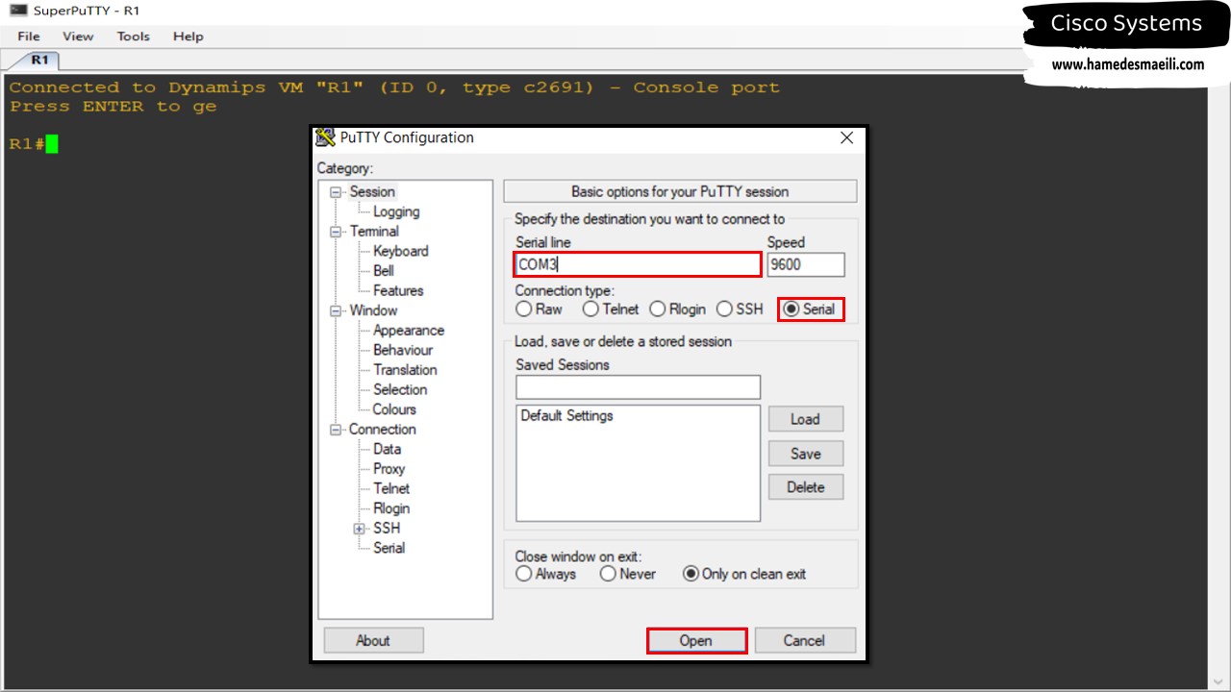Click the SuperPuTTY app icon in the title bar
Image resolution: width=1231 pixels, height=692 pixels.
[x=17, y=11]
